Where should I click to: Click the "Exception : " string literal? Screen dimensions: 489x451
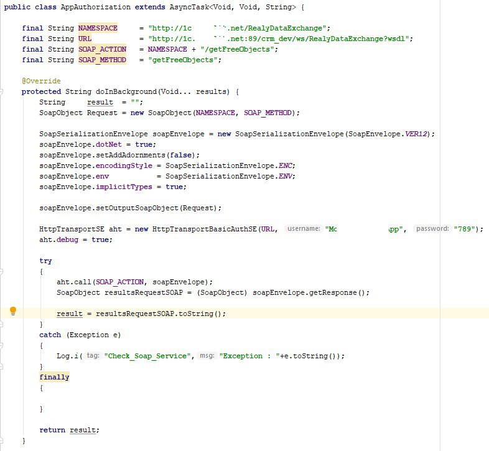click(249, 356)
